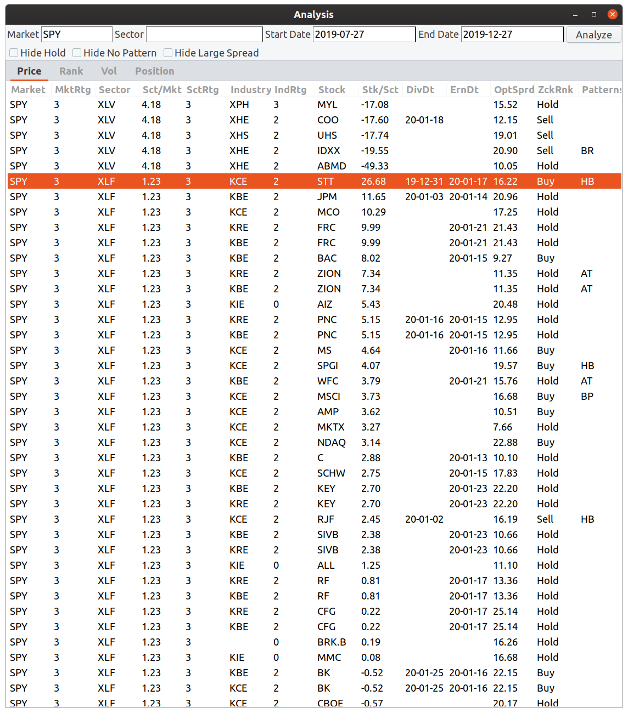
Task: Select the BRK.B stock row
Action: point(315,642)
